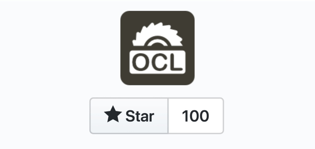
Task: Click the OCL saw blade logo
Action: pyautogui.click(x=157, y=48)
